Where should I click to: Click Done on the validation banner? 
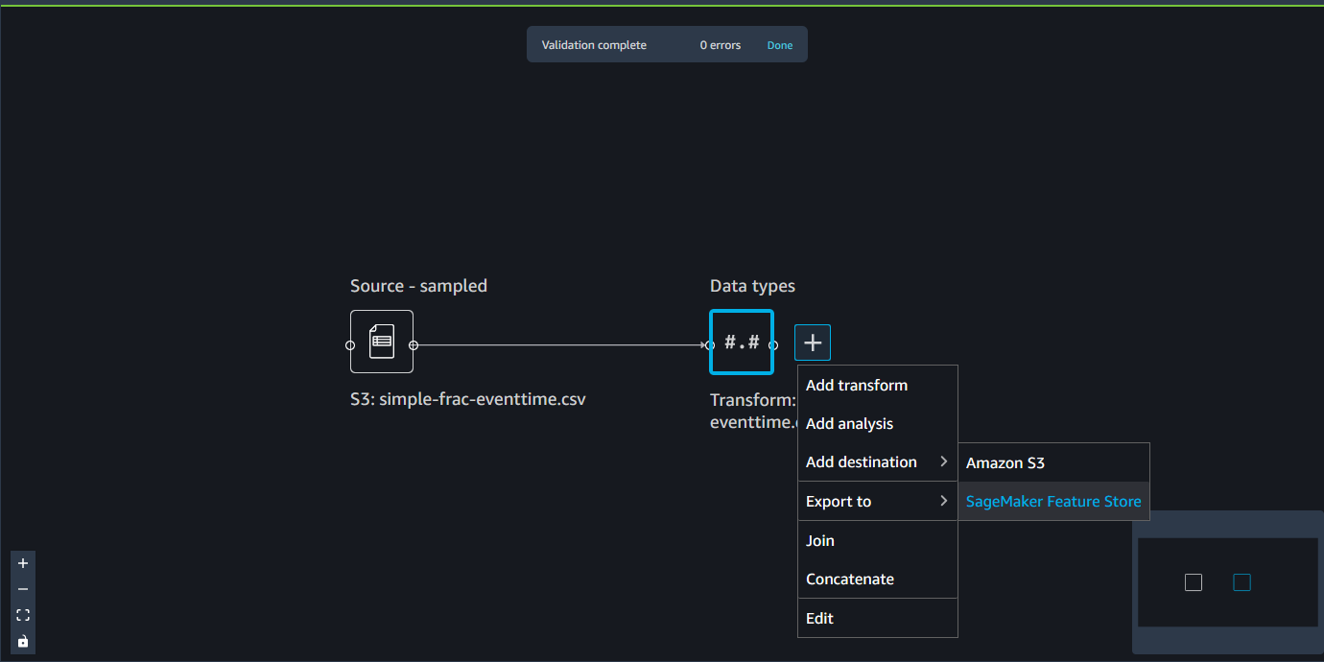tap(779, 44)
